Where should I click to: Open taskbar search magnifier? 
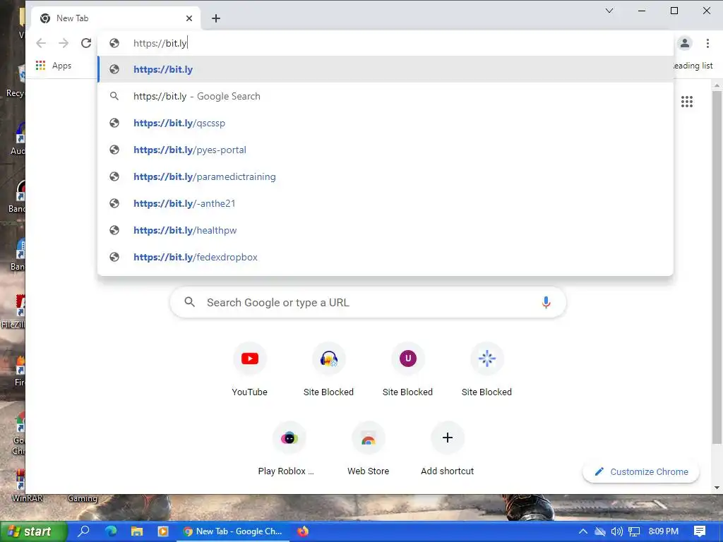point(84,531)
